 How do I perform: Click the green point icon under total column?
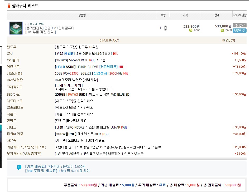click(x=222, y=30)
